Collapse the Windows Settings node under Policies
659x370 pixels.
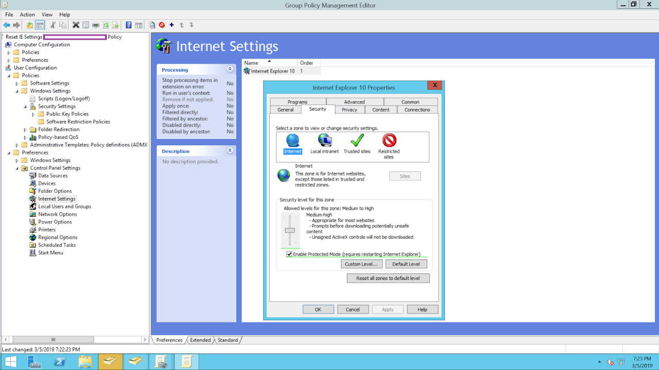(x=17, y=91)
